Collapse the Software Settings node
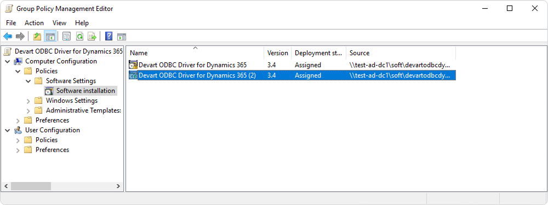Viewport: 548px width, 205px height. tap(28, 81)
